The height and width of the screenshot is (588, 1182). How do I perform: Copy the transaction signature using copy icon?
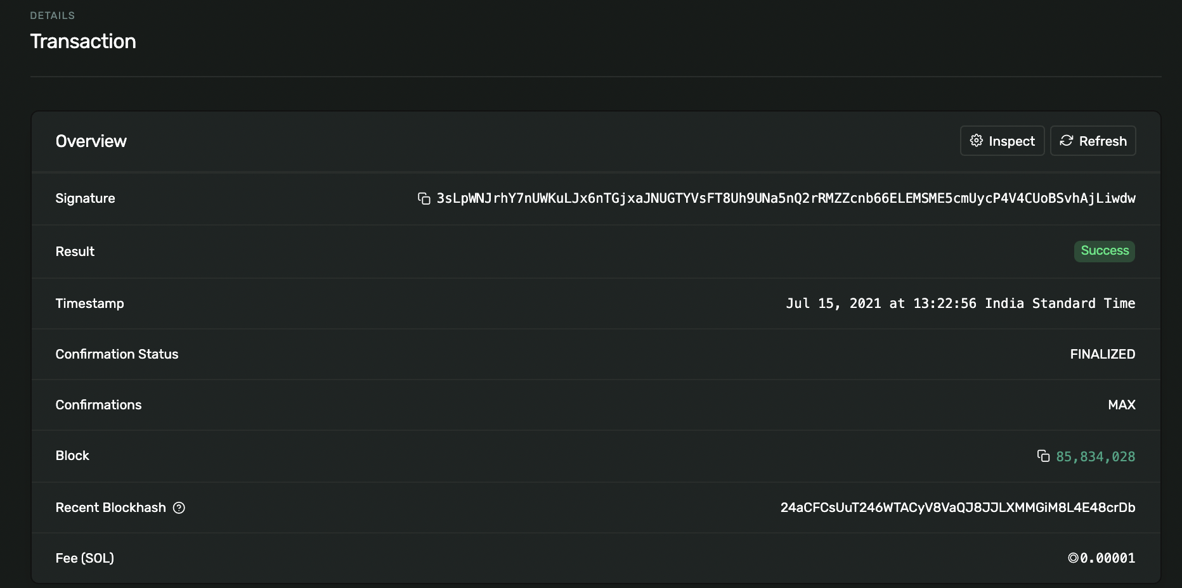pos(424,199)
